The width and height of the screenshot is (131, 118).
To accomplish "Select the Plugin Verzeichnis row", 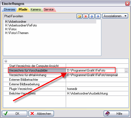I will pyautogui.click(x=66, y=89).
